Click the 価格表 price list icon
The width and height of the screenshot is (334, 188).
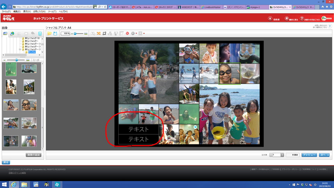pyautogui.click(x=270, y=19)
